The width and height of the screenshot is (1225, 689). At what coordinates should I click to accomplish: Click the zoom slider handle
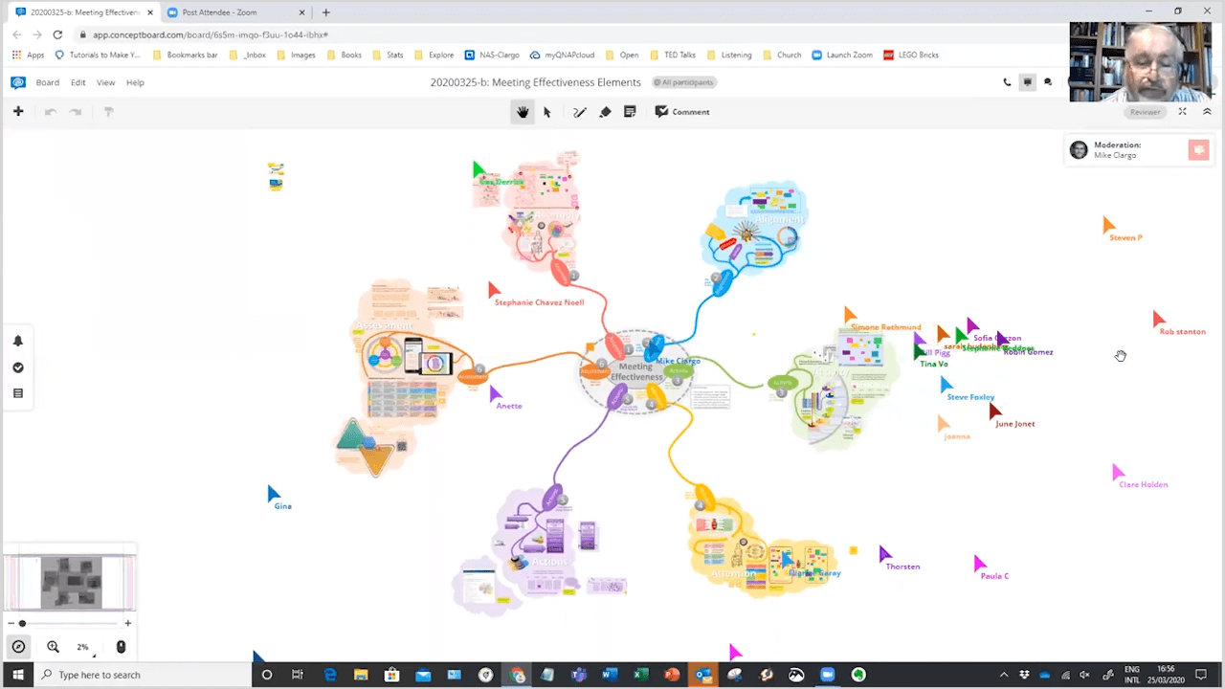tap(22, 624)
